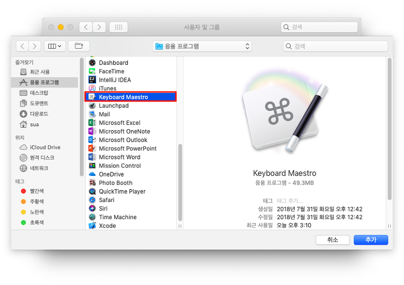Viewport: 404px width, 285px height.
Task: Select the Mail app icon
Action: 92,114
